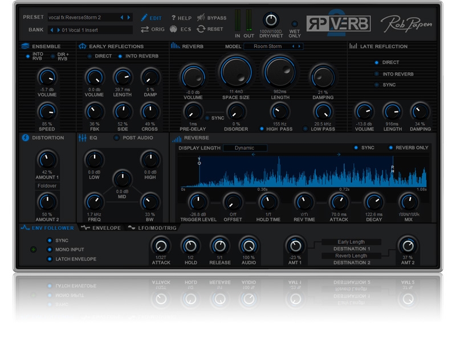Click the Help button

point(181,18)
